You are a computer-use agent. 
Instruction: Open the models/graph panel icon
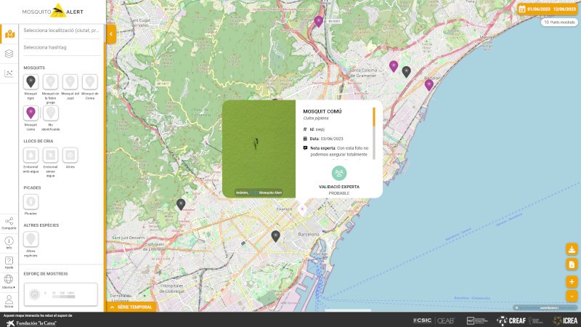(9, 73)
